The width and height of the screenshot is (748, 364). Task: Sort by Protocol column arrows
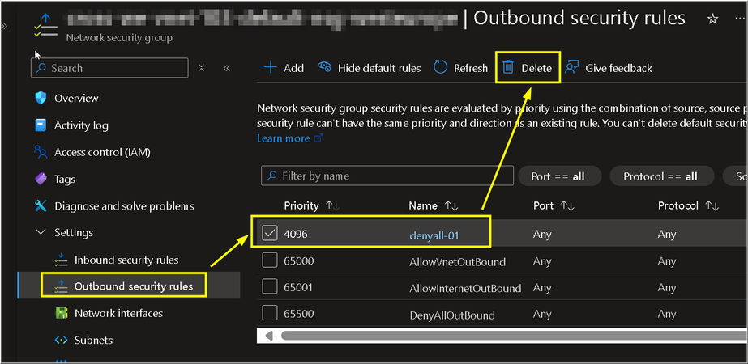[x=712, y=205]
